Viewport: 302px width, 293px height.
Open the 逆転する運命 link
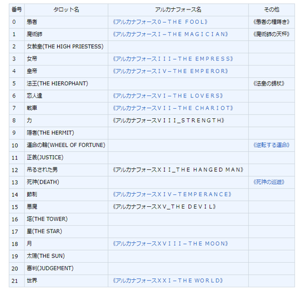271,145
